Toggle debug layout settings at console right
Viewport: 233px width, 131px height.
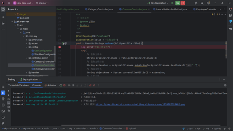[x=225, y=85]
